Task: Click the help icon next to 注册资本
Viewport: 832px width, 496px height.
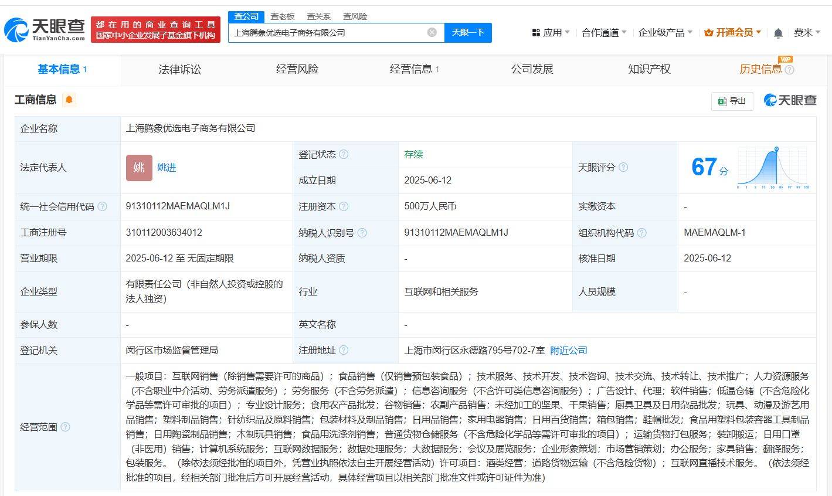Action: (344, 206)
